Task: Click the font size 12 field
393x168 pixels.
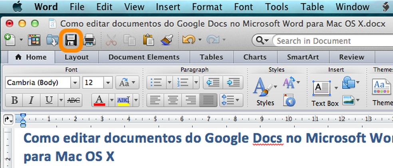Action: tap(93, 83)
